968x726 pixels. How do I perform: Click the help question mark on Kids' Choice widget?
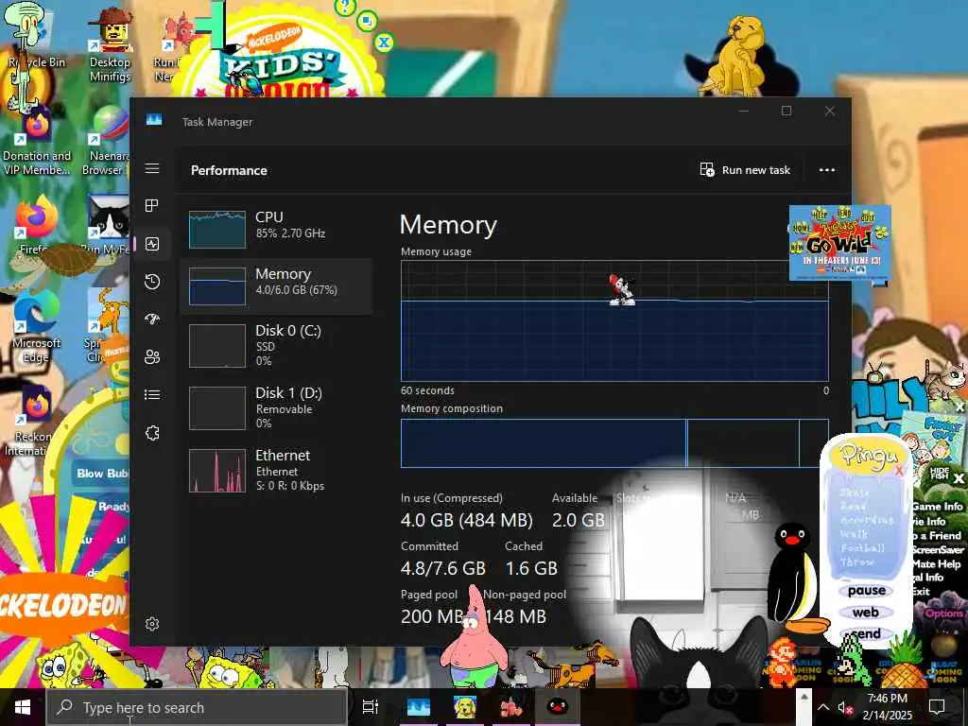click(x=344, y=7)
